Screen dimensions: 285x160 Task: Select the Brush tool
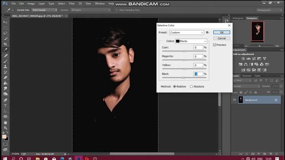pyautogui.click(x=5, y=61)
